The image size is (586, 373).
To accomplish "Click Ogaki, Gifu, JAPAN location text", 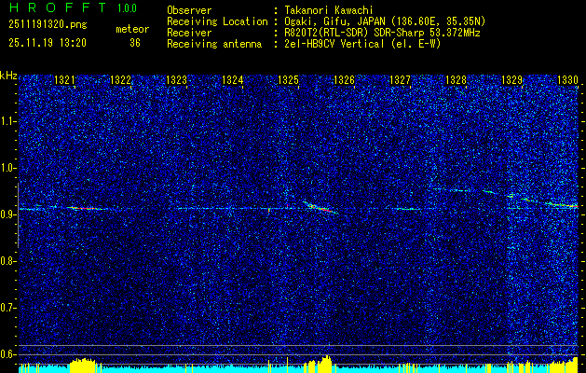I will coord(385,21).
